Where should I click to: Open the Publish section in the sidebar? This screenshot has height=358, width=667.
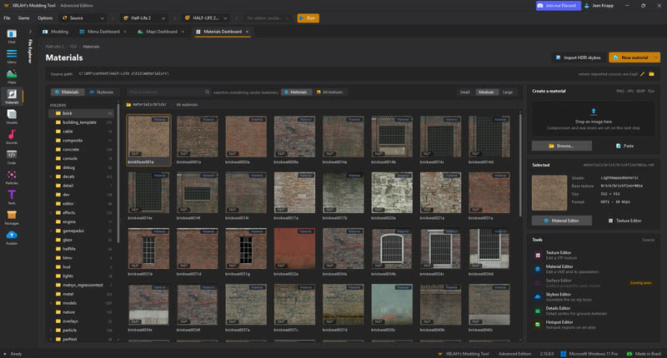12,237
